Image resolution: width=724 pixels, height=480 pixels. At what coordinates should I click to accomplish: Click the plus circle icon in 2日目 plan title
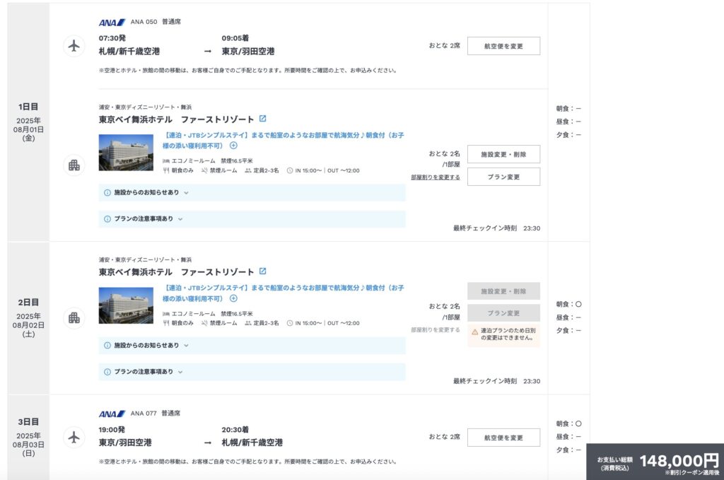(233, 298)
